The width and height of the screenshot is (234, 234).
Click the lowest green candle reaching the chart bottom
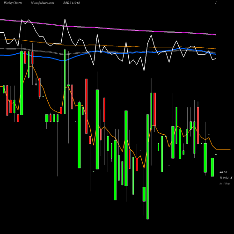coord(147,167)
